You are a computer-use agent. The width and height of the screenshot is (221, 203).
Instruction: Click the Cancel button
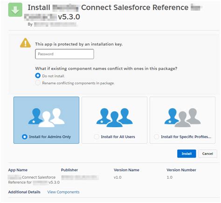[x=207, y=153]
